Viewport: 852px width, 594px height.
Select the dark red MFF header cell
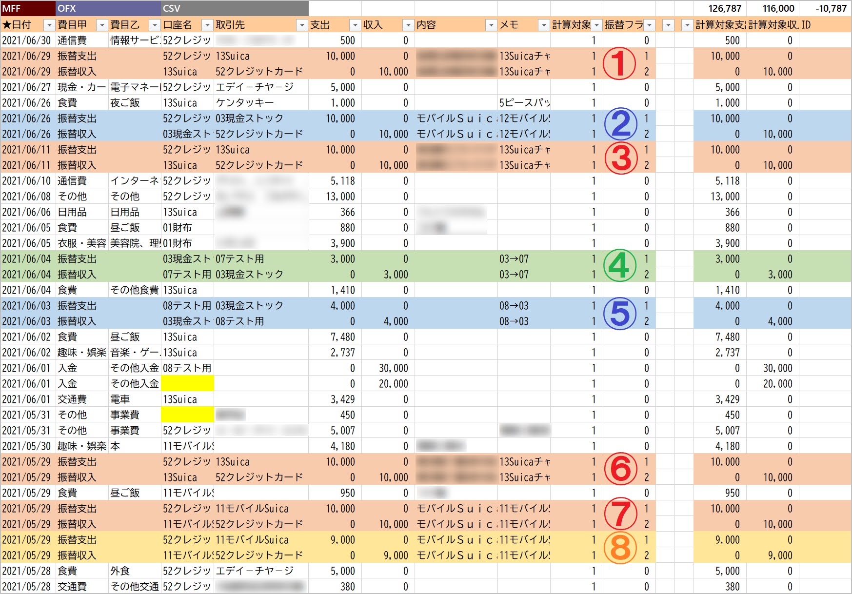[x=28, y=8]
